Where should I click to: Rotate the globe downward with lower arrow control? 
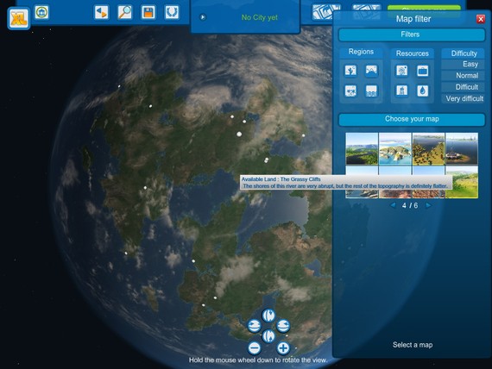coord(268,336)
